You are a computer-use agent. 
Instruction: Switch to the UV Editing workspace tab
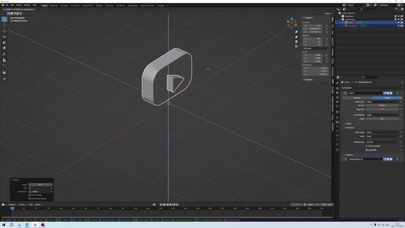coord(75,6)
